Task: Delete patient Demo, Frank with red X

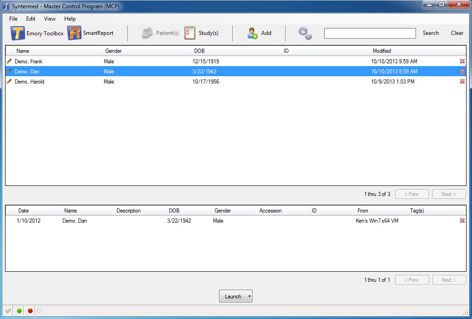Action: click(x=462, y=61)
